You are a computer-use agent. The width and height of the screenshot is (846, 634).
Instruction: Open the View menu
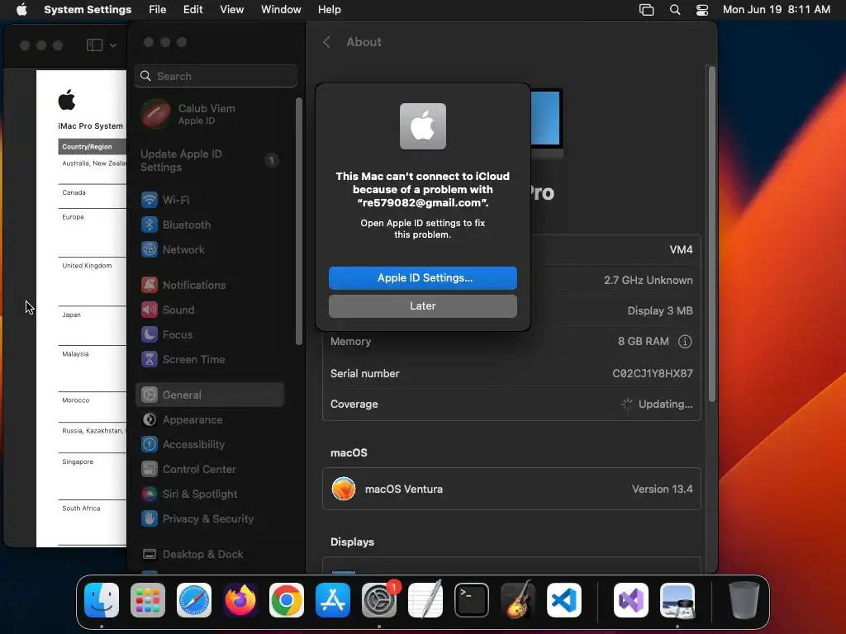[x=232, y=10]
